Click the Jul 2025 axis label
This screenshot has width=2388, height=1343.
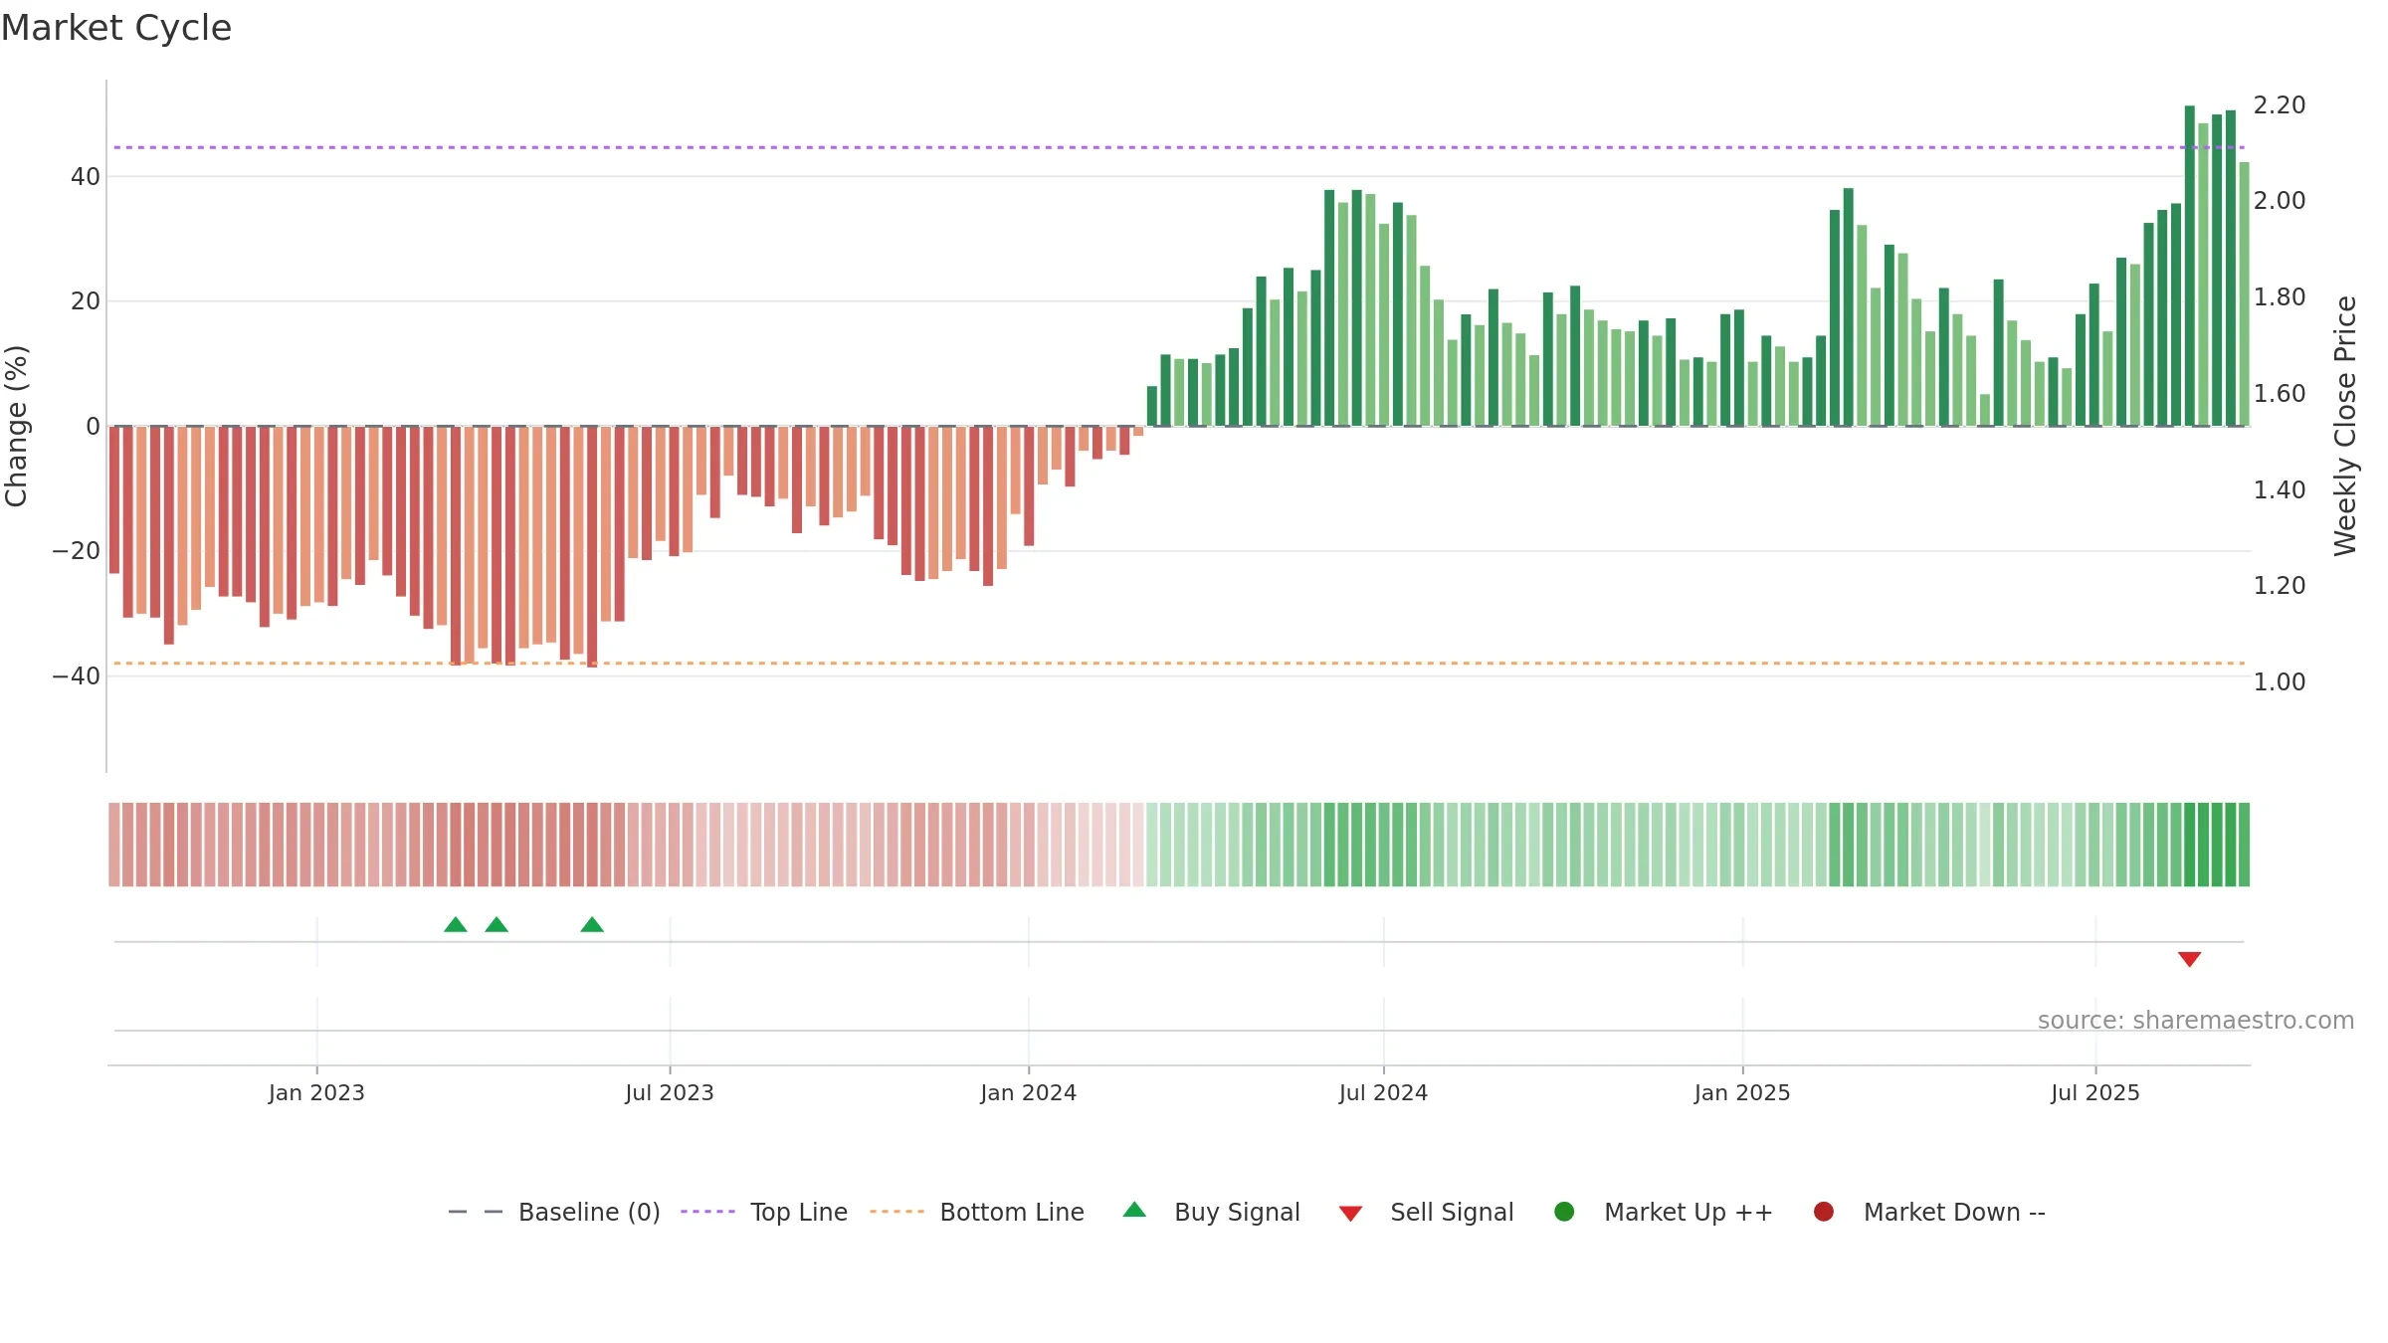[x=2095, y=1093]
